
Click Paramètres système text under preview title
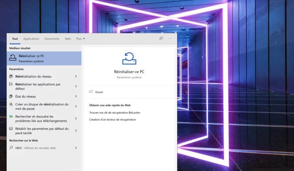click(x=129, y=77)
